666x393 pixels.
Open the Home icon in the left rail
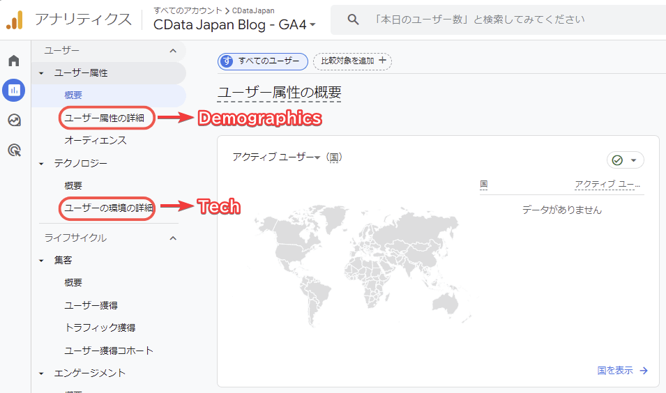click(x=14, y=61)
